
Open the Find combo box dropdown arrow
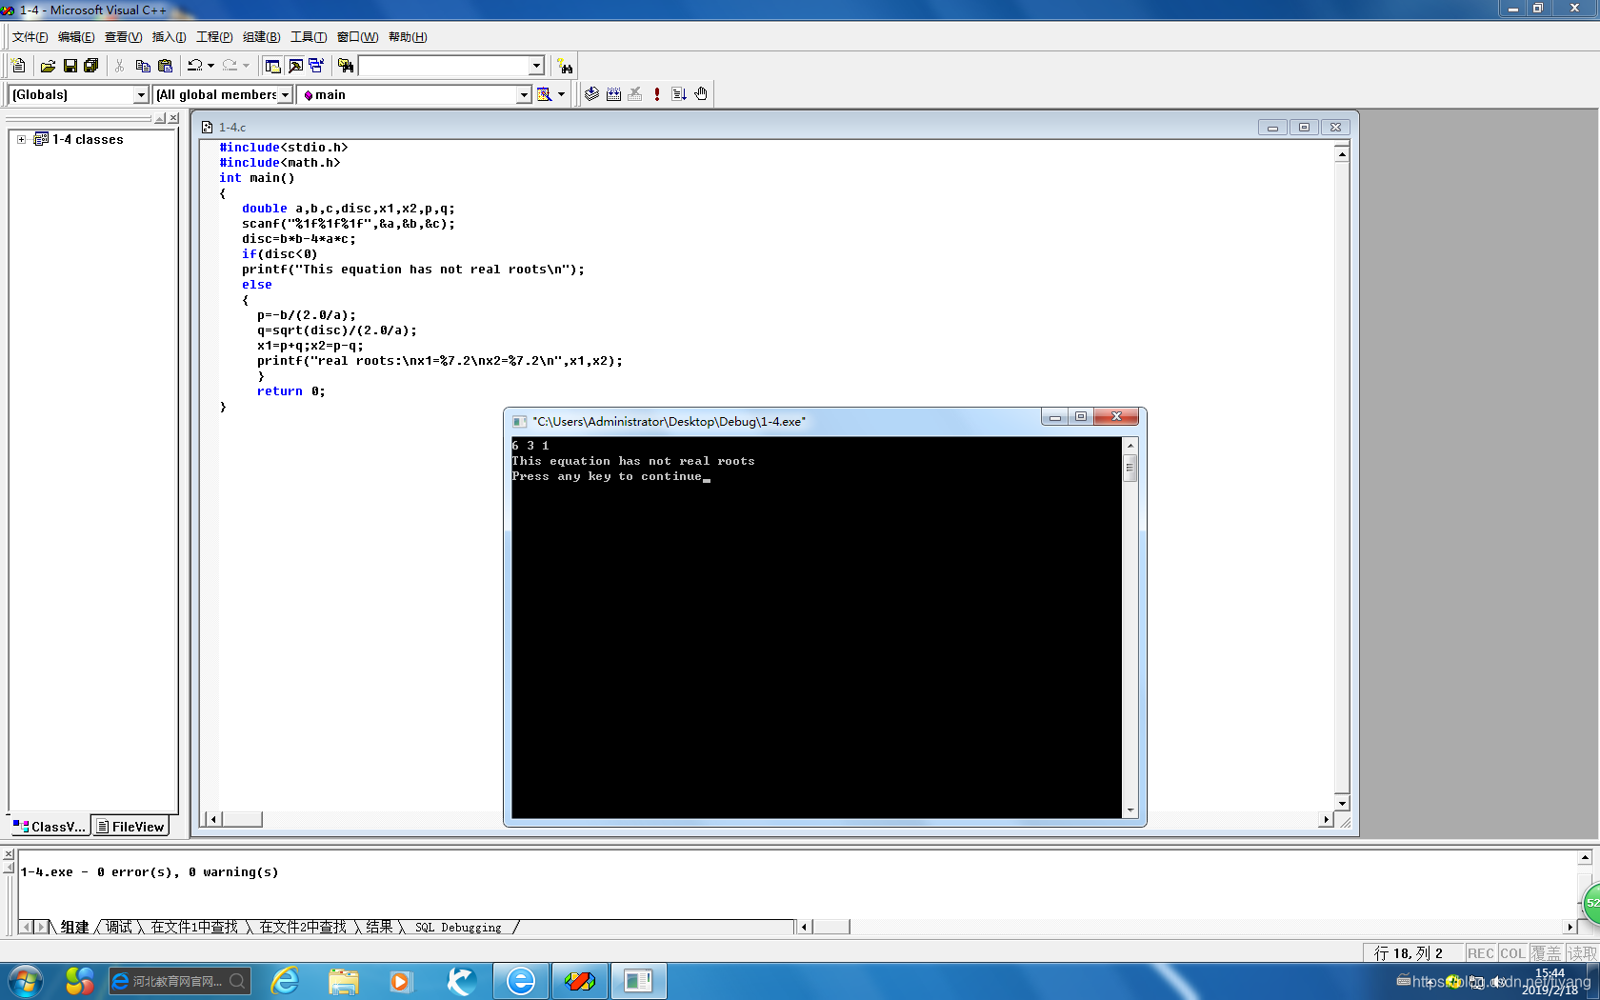[x=536, y=66]
